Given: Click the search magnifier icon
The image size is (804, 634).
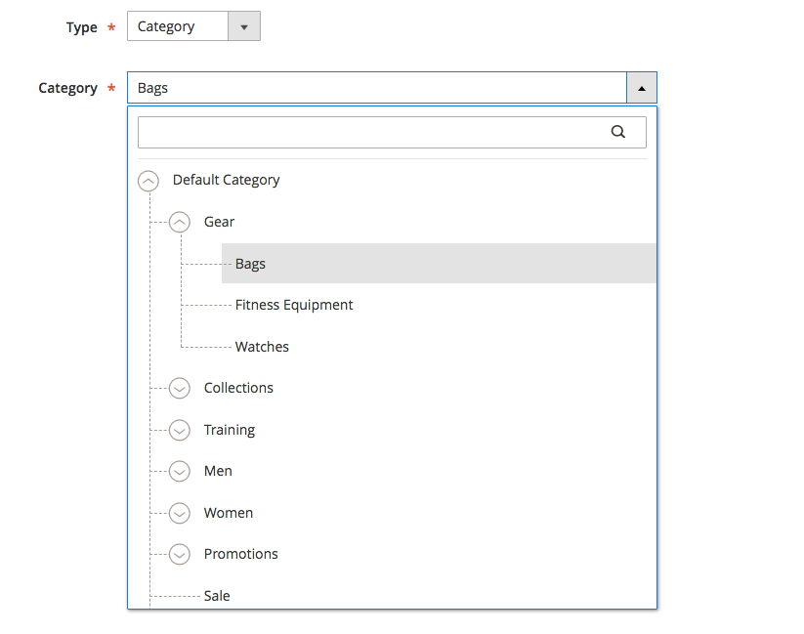Looking at the screenshot, I should (x=617, y=132).
